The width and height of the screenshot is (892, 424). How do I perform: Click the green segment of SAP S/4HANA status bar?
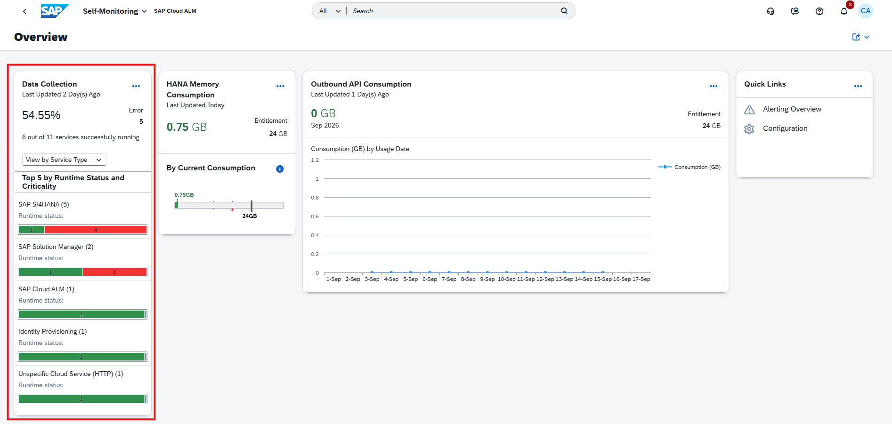click(x=32, y=230)
